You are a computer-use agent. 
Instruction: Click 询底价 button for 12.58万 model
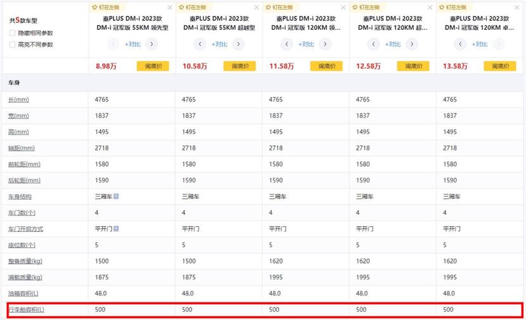pyautogui.click(x=413, y=66)
